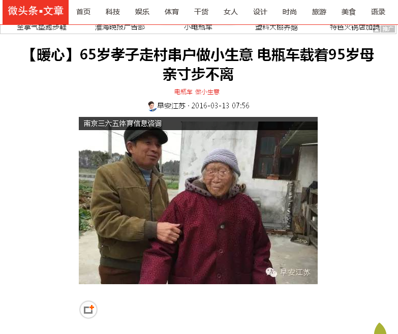The width and height of the screenshot is (398, 334).
Task: Click the 电瓶车 tag link
Action: pyautogui.click(x=183, y=92)
